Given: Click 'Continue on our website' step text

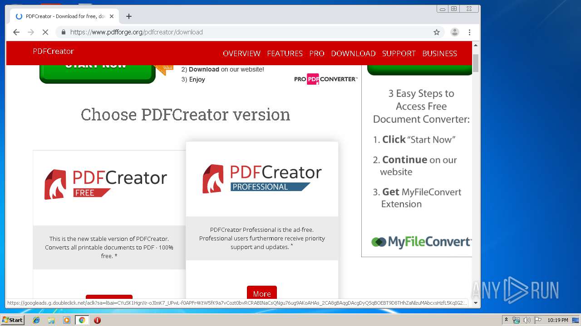Looking at the screenshot, I should point(415,166).
